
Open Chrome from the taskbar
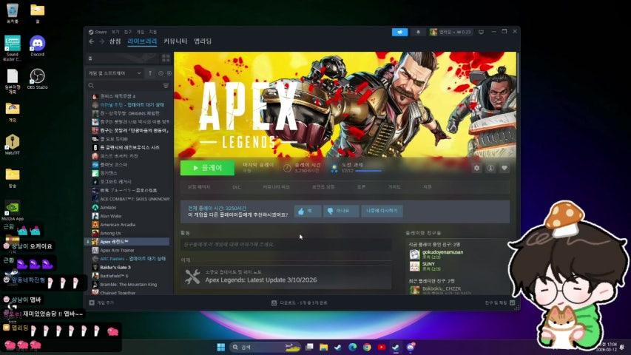tap(367, 347)
